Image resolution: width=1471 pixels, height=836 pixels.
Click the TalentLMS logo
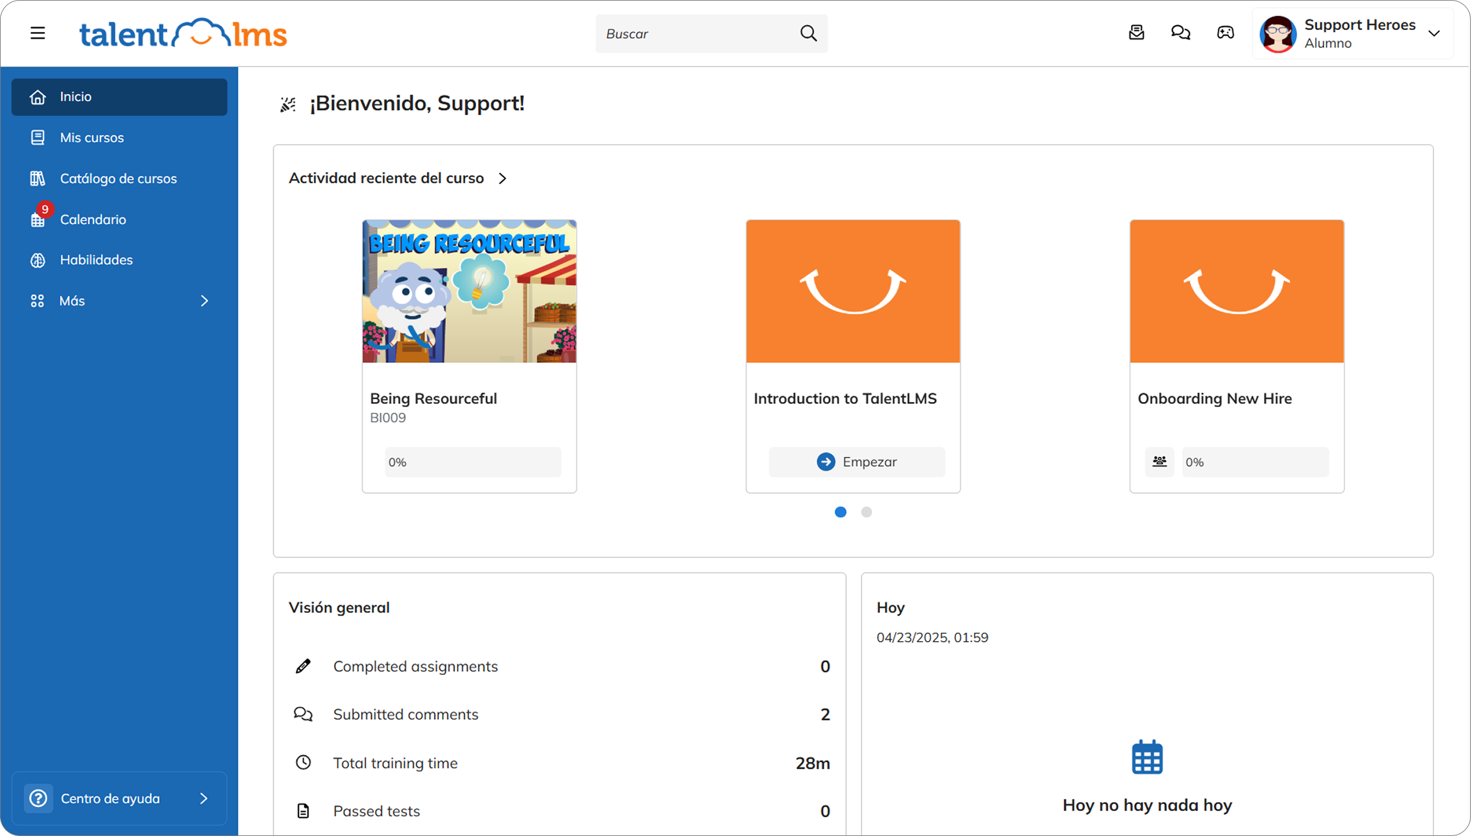tap(183, 33)
